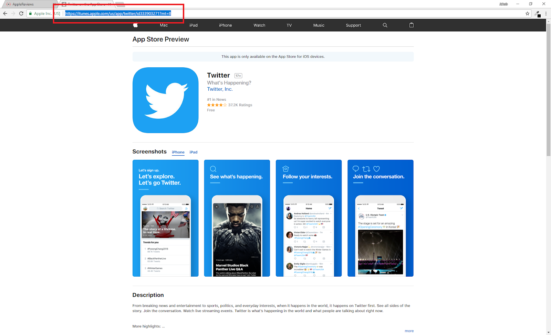View site info via green lock

[x=30, y=13]
